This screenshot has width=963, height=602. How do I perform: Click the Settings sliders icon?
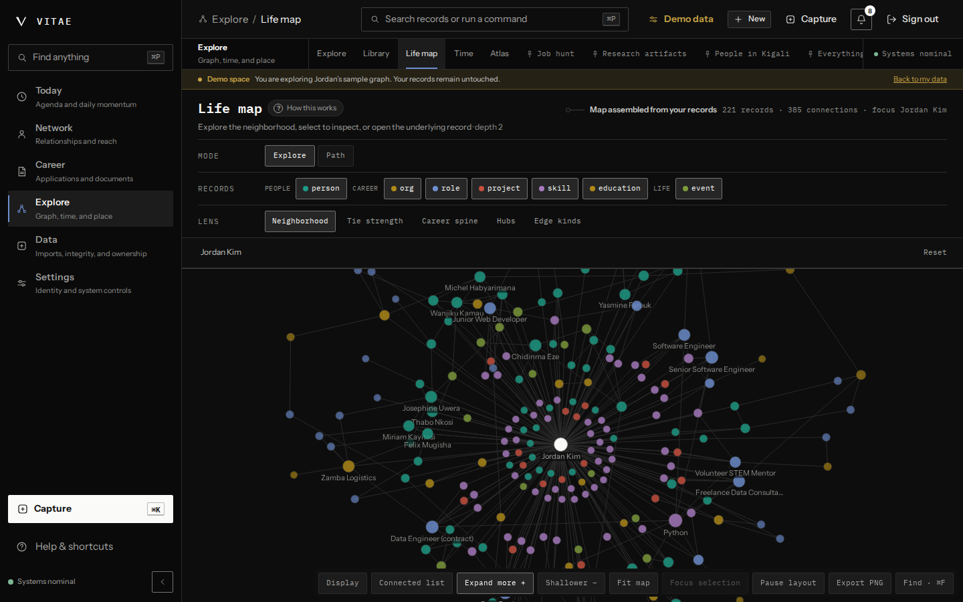[x=22, y=284]
